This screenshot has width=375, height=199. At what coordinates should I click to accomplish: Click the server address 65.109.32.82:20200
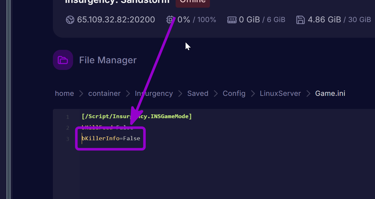[116, 19]
